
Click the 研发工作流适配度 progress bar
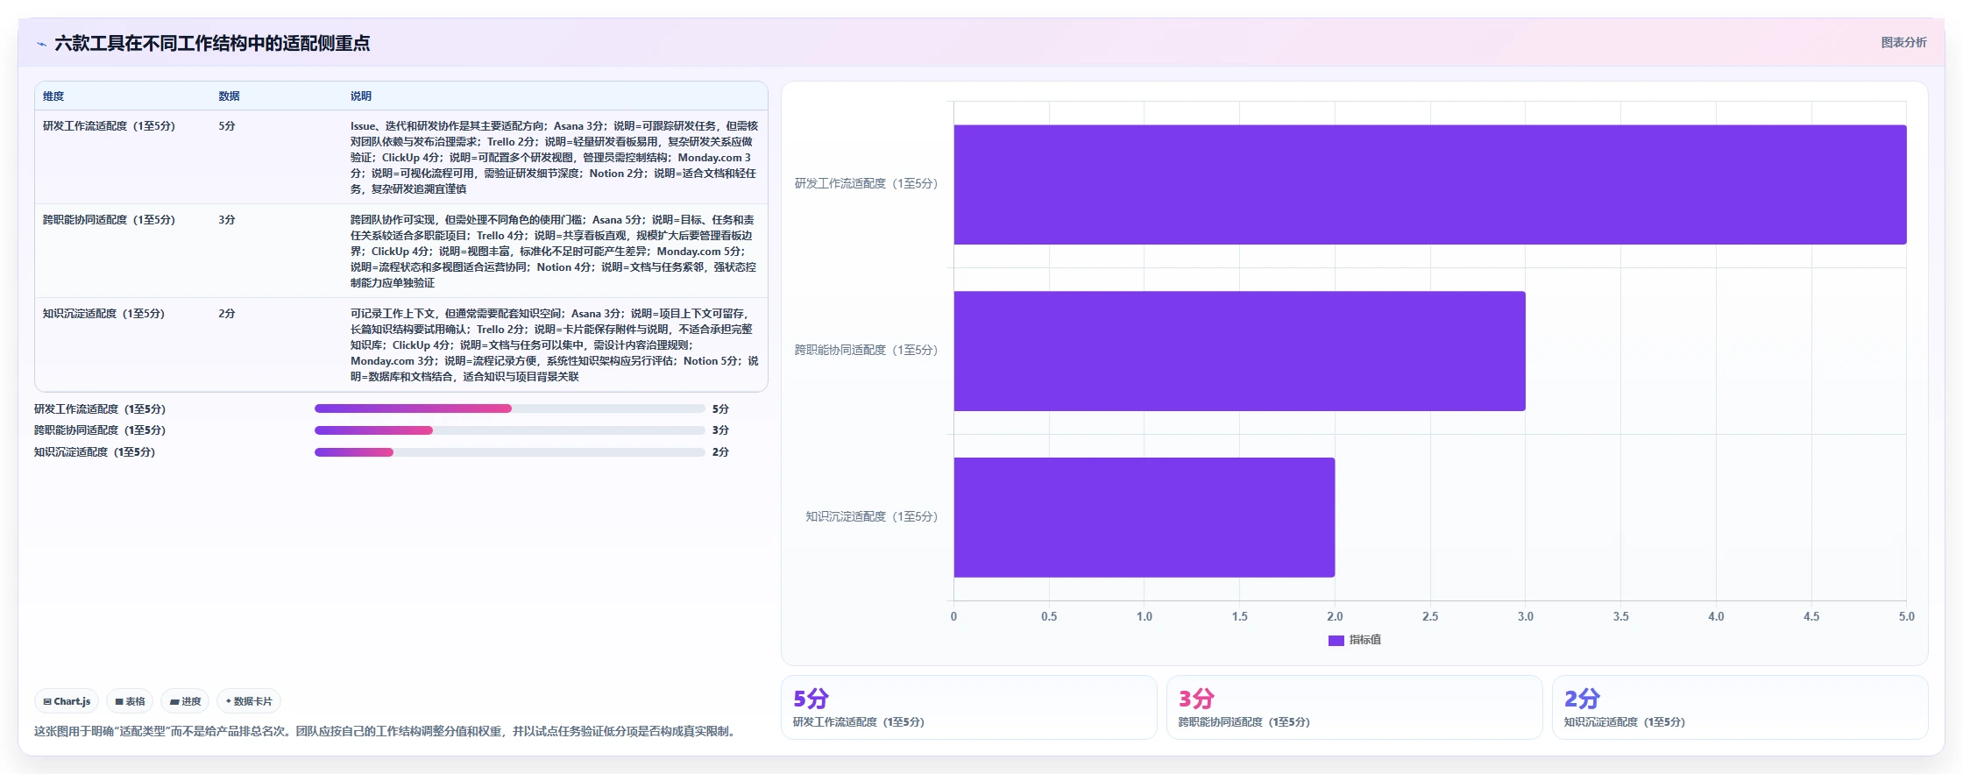click(510, 408)
